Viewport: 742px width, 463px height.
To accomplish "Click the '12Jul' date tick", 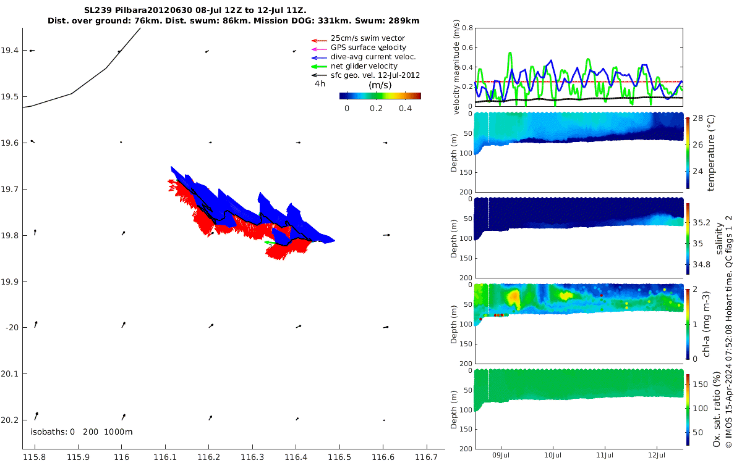I will [x=657, y=456].
